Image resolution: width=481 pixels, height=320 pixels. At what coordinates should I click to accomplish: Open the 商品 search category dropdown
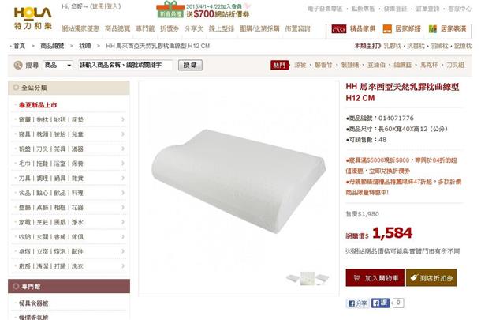[x=58, y=65]
